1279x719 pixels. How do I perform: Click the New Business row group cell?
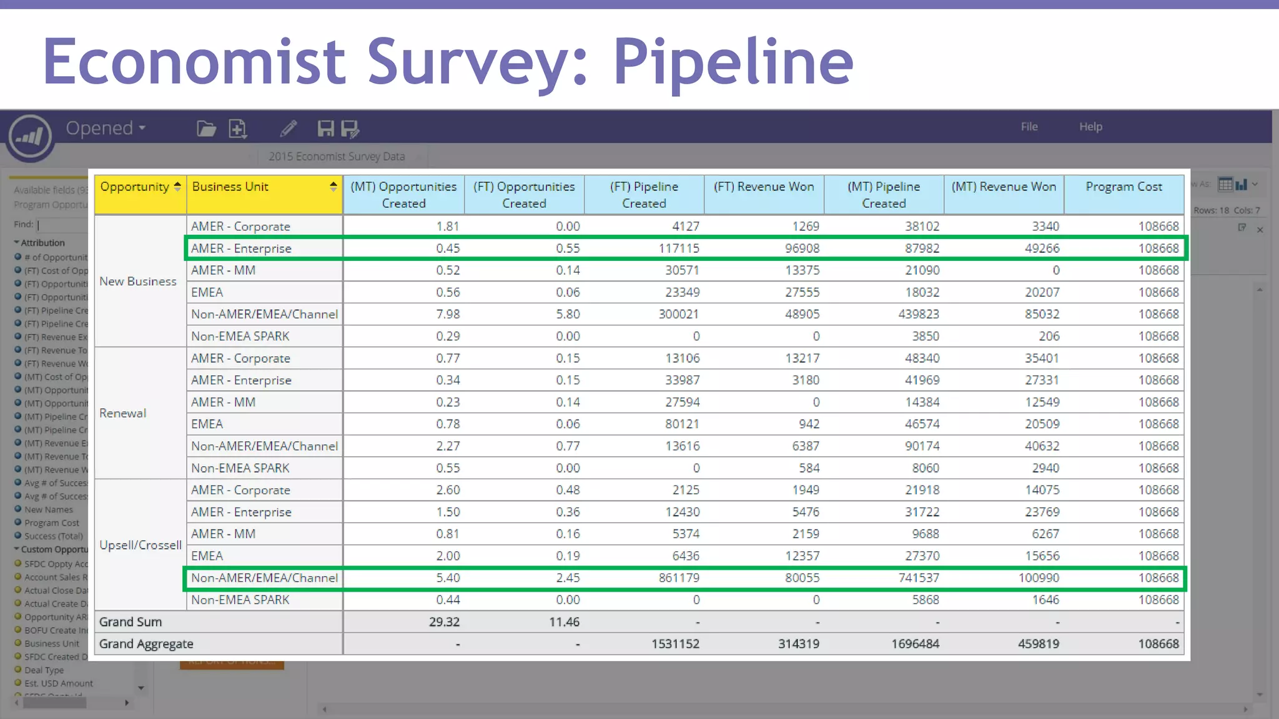click(x=140, y=281)
